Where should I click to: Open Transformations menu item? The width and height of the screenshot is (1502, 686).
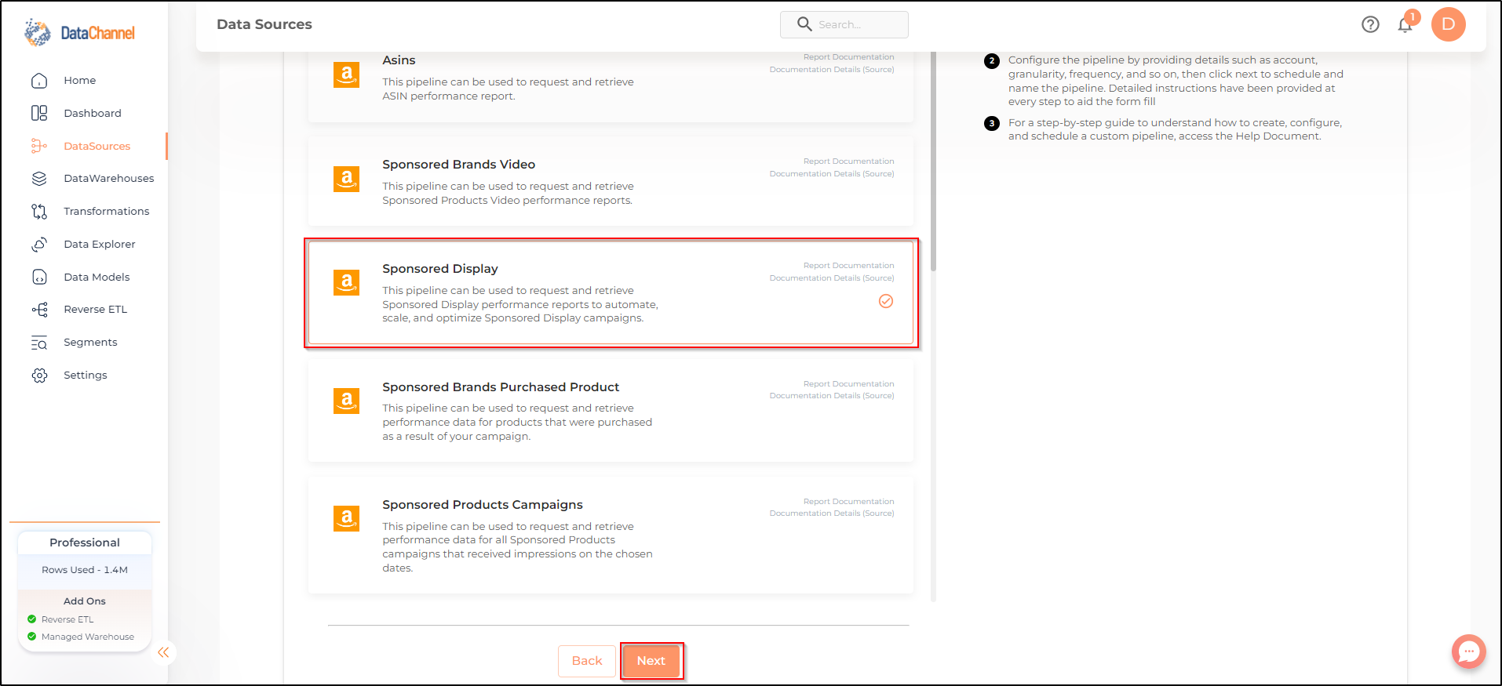coord(107,212)
